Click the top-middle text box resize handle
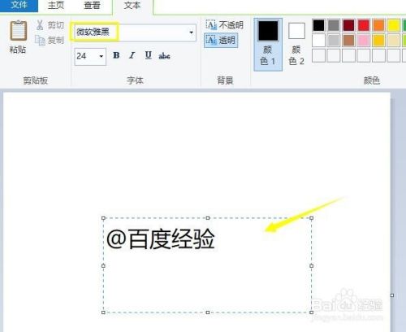Screen dimensions: 406x332 [208, 218]
